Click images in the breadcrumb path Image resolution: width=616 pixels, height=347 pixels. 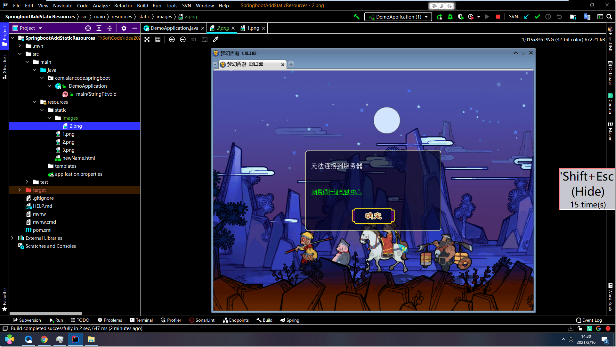click(164, 17)
